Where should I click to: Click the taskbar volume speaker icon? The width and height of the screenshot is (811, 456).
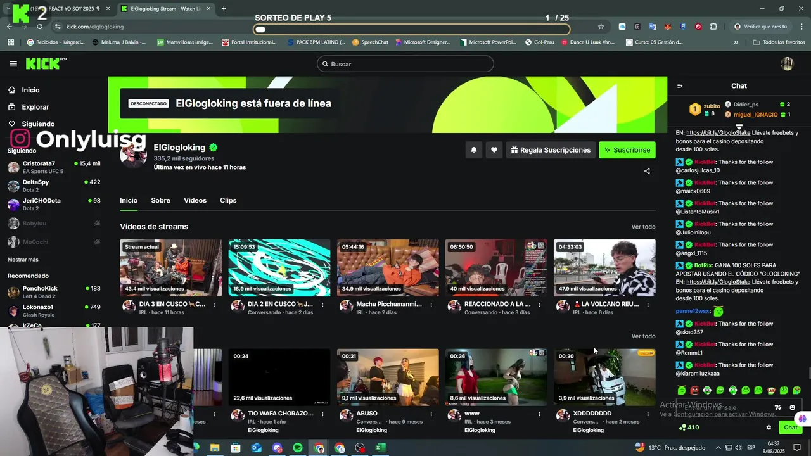tap(738, 448)
